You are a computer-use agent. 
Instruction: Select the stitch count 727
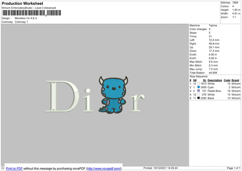click(204, 91)
